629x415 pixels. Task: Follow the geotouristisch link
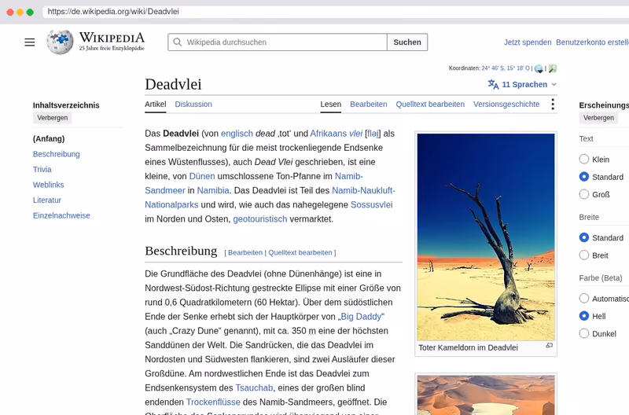click(260, 219)
